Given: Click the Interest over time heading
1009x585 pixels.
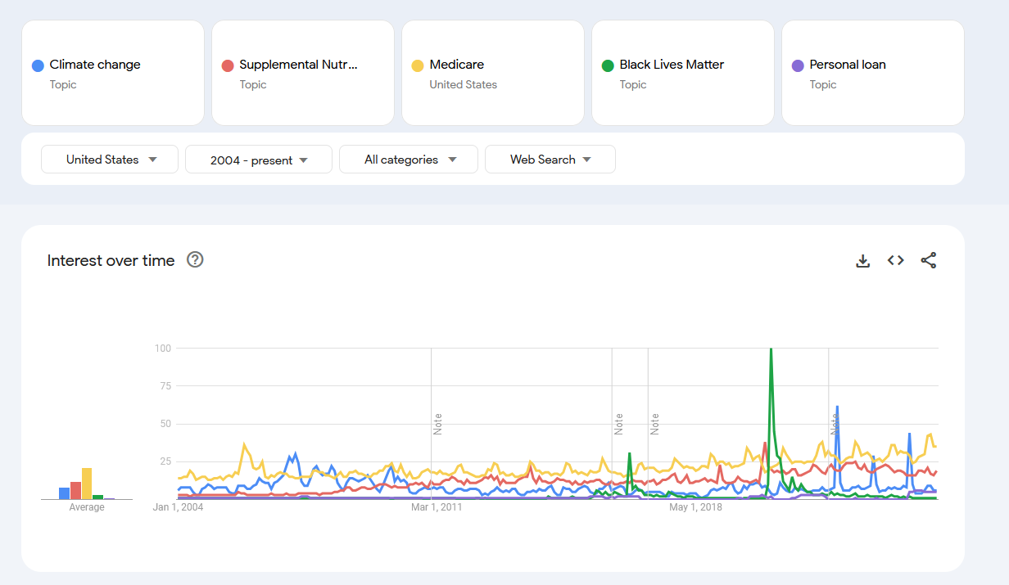Looking at the screenshot, I should [x=111, y=260].
